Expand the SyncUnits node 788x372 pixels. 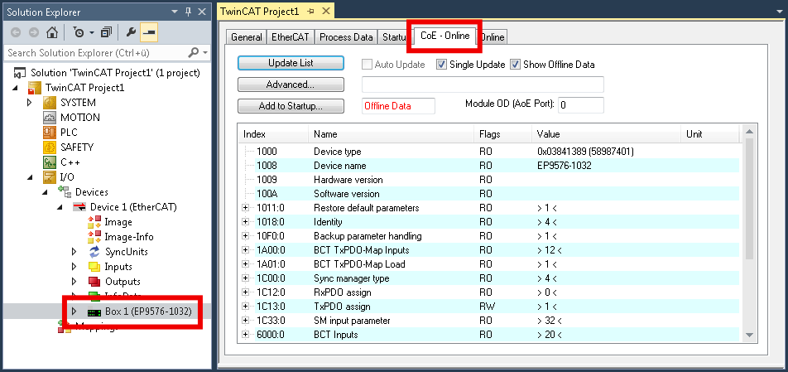click(74, 252)
